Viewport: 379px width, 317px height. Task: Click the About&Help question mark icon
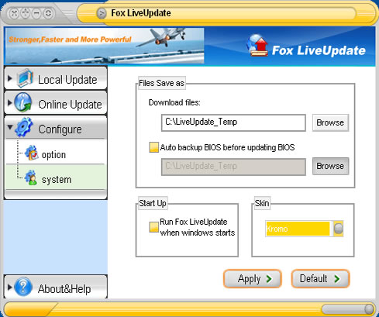point(23,287)
